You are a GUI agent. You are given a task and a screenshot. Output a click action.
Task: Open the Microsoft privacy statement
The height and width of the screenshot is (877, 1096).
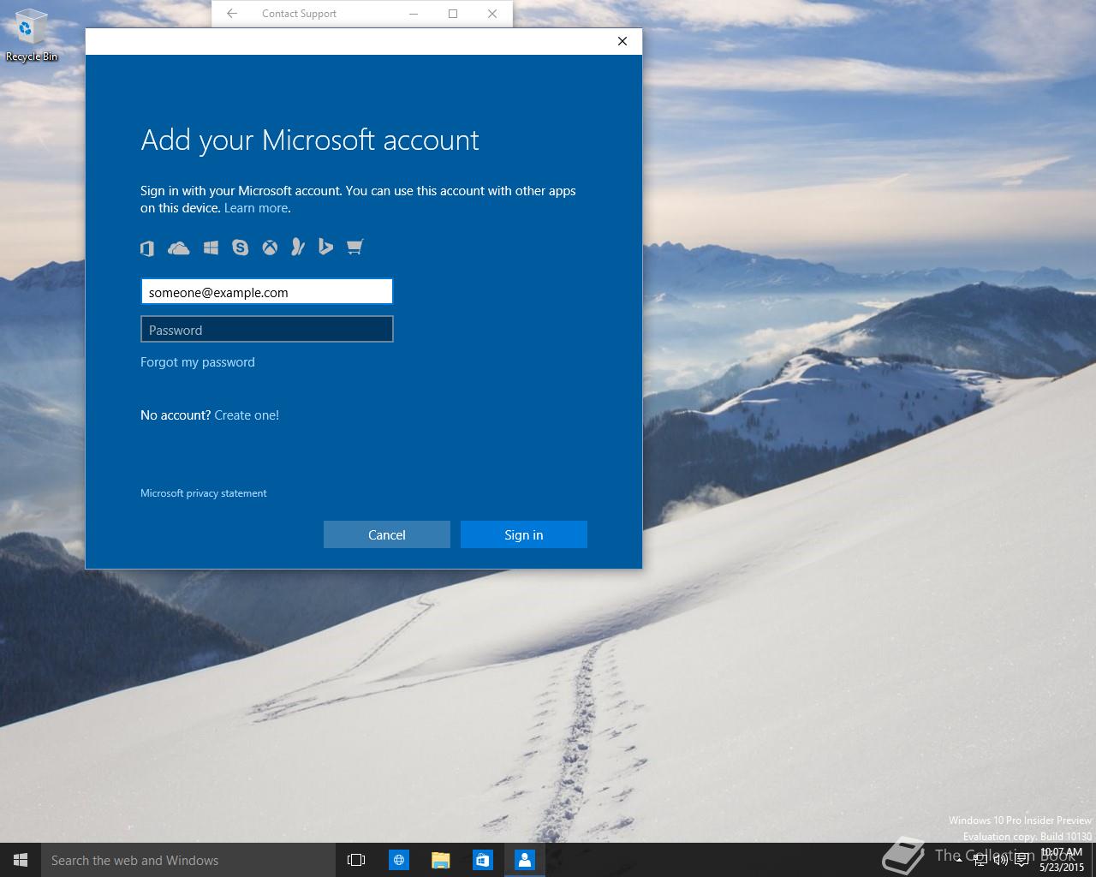[x=204, y=493]
